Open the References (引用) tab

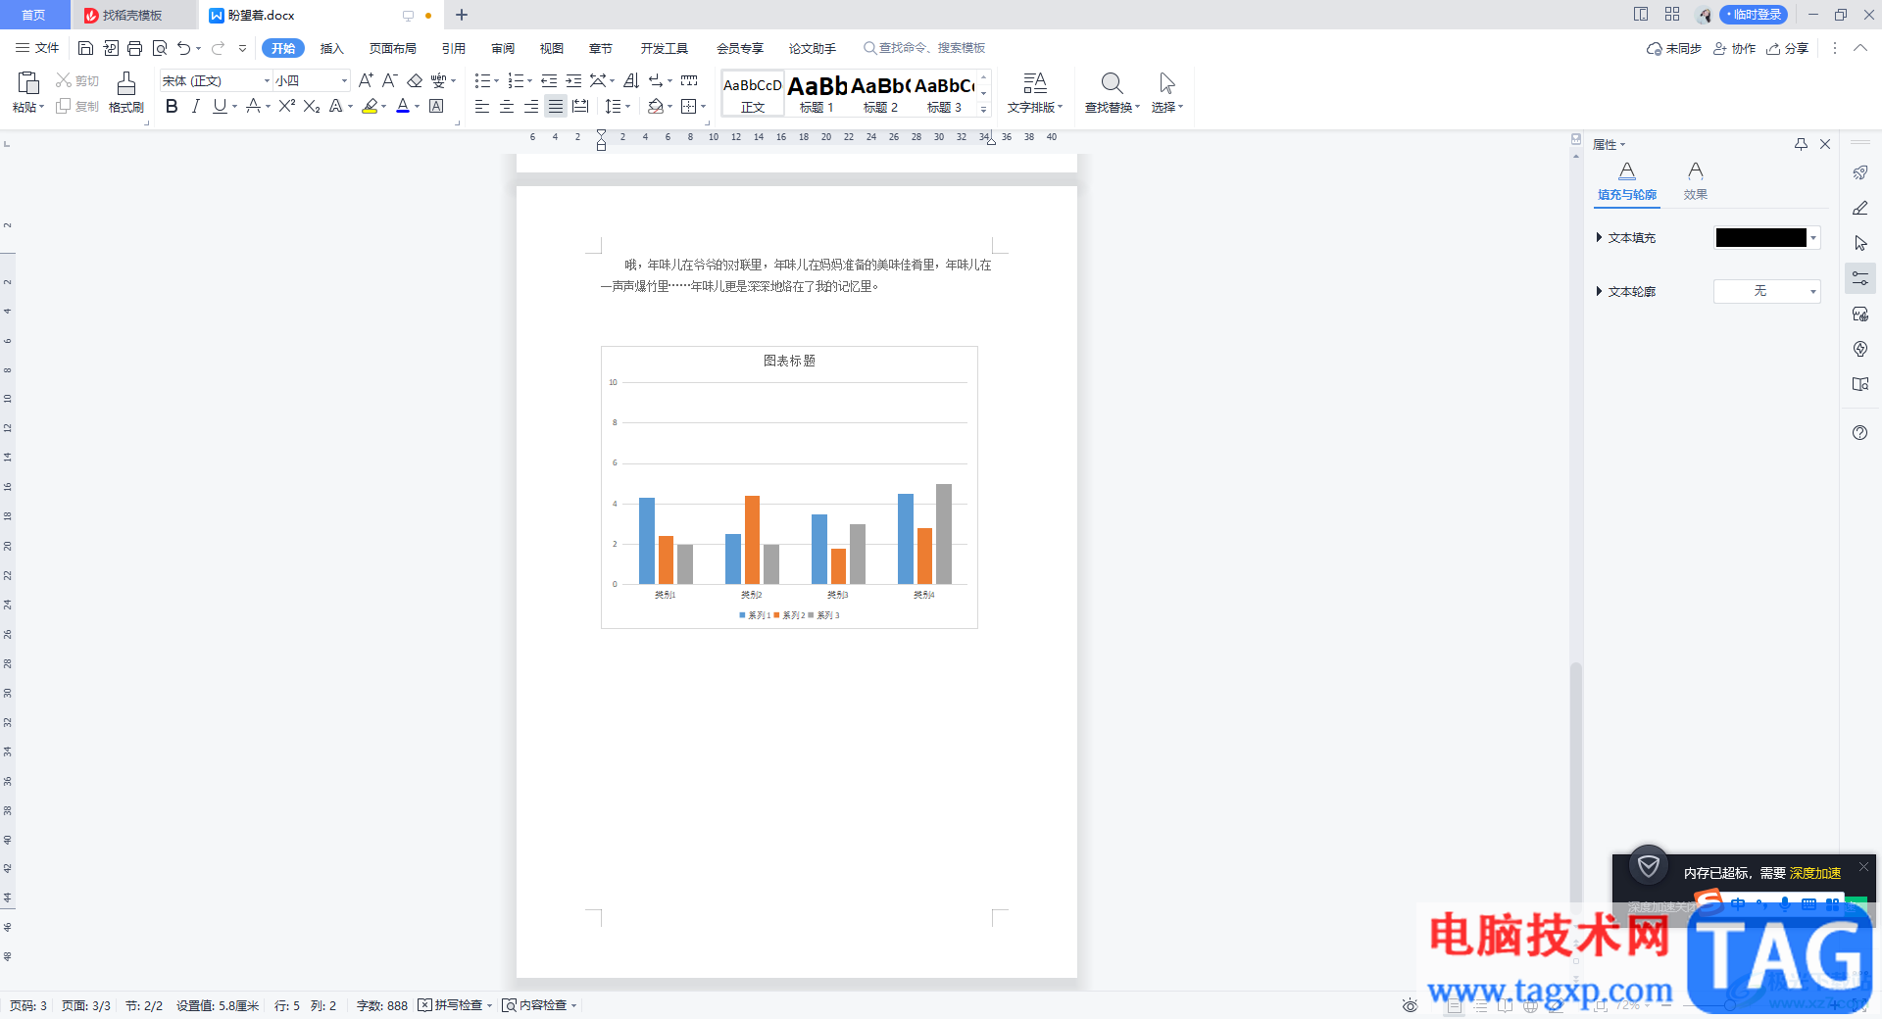tap(453, 48)
